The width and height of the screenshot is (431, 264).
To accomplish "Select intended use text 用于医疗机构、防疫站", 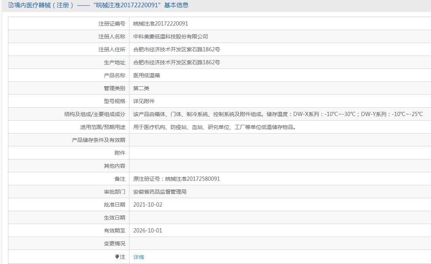I will tap(214, 127).
